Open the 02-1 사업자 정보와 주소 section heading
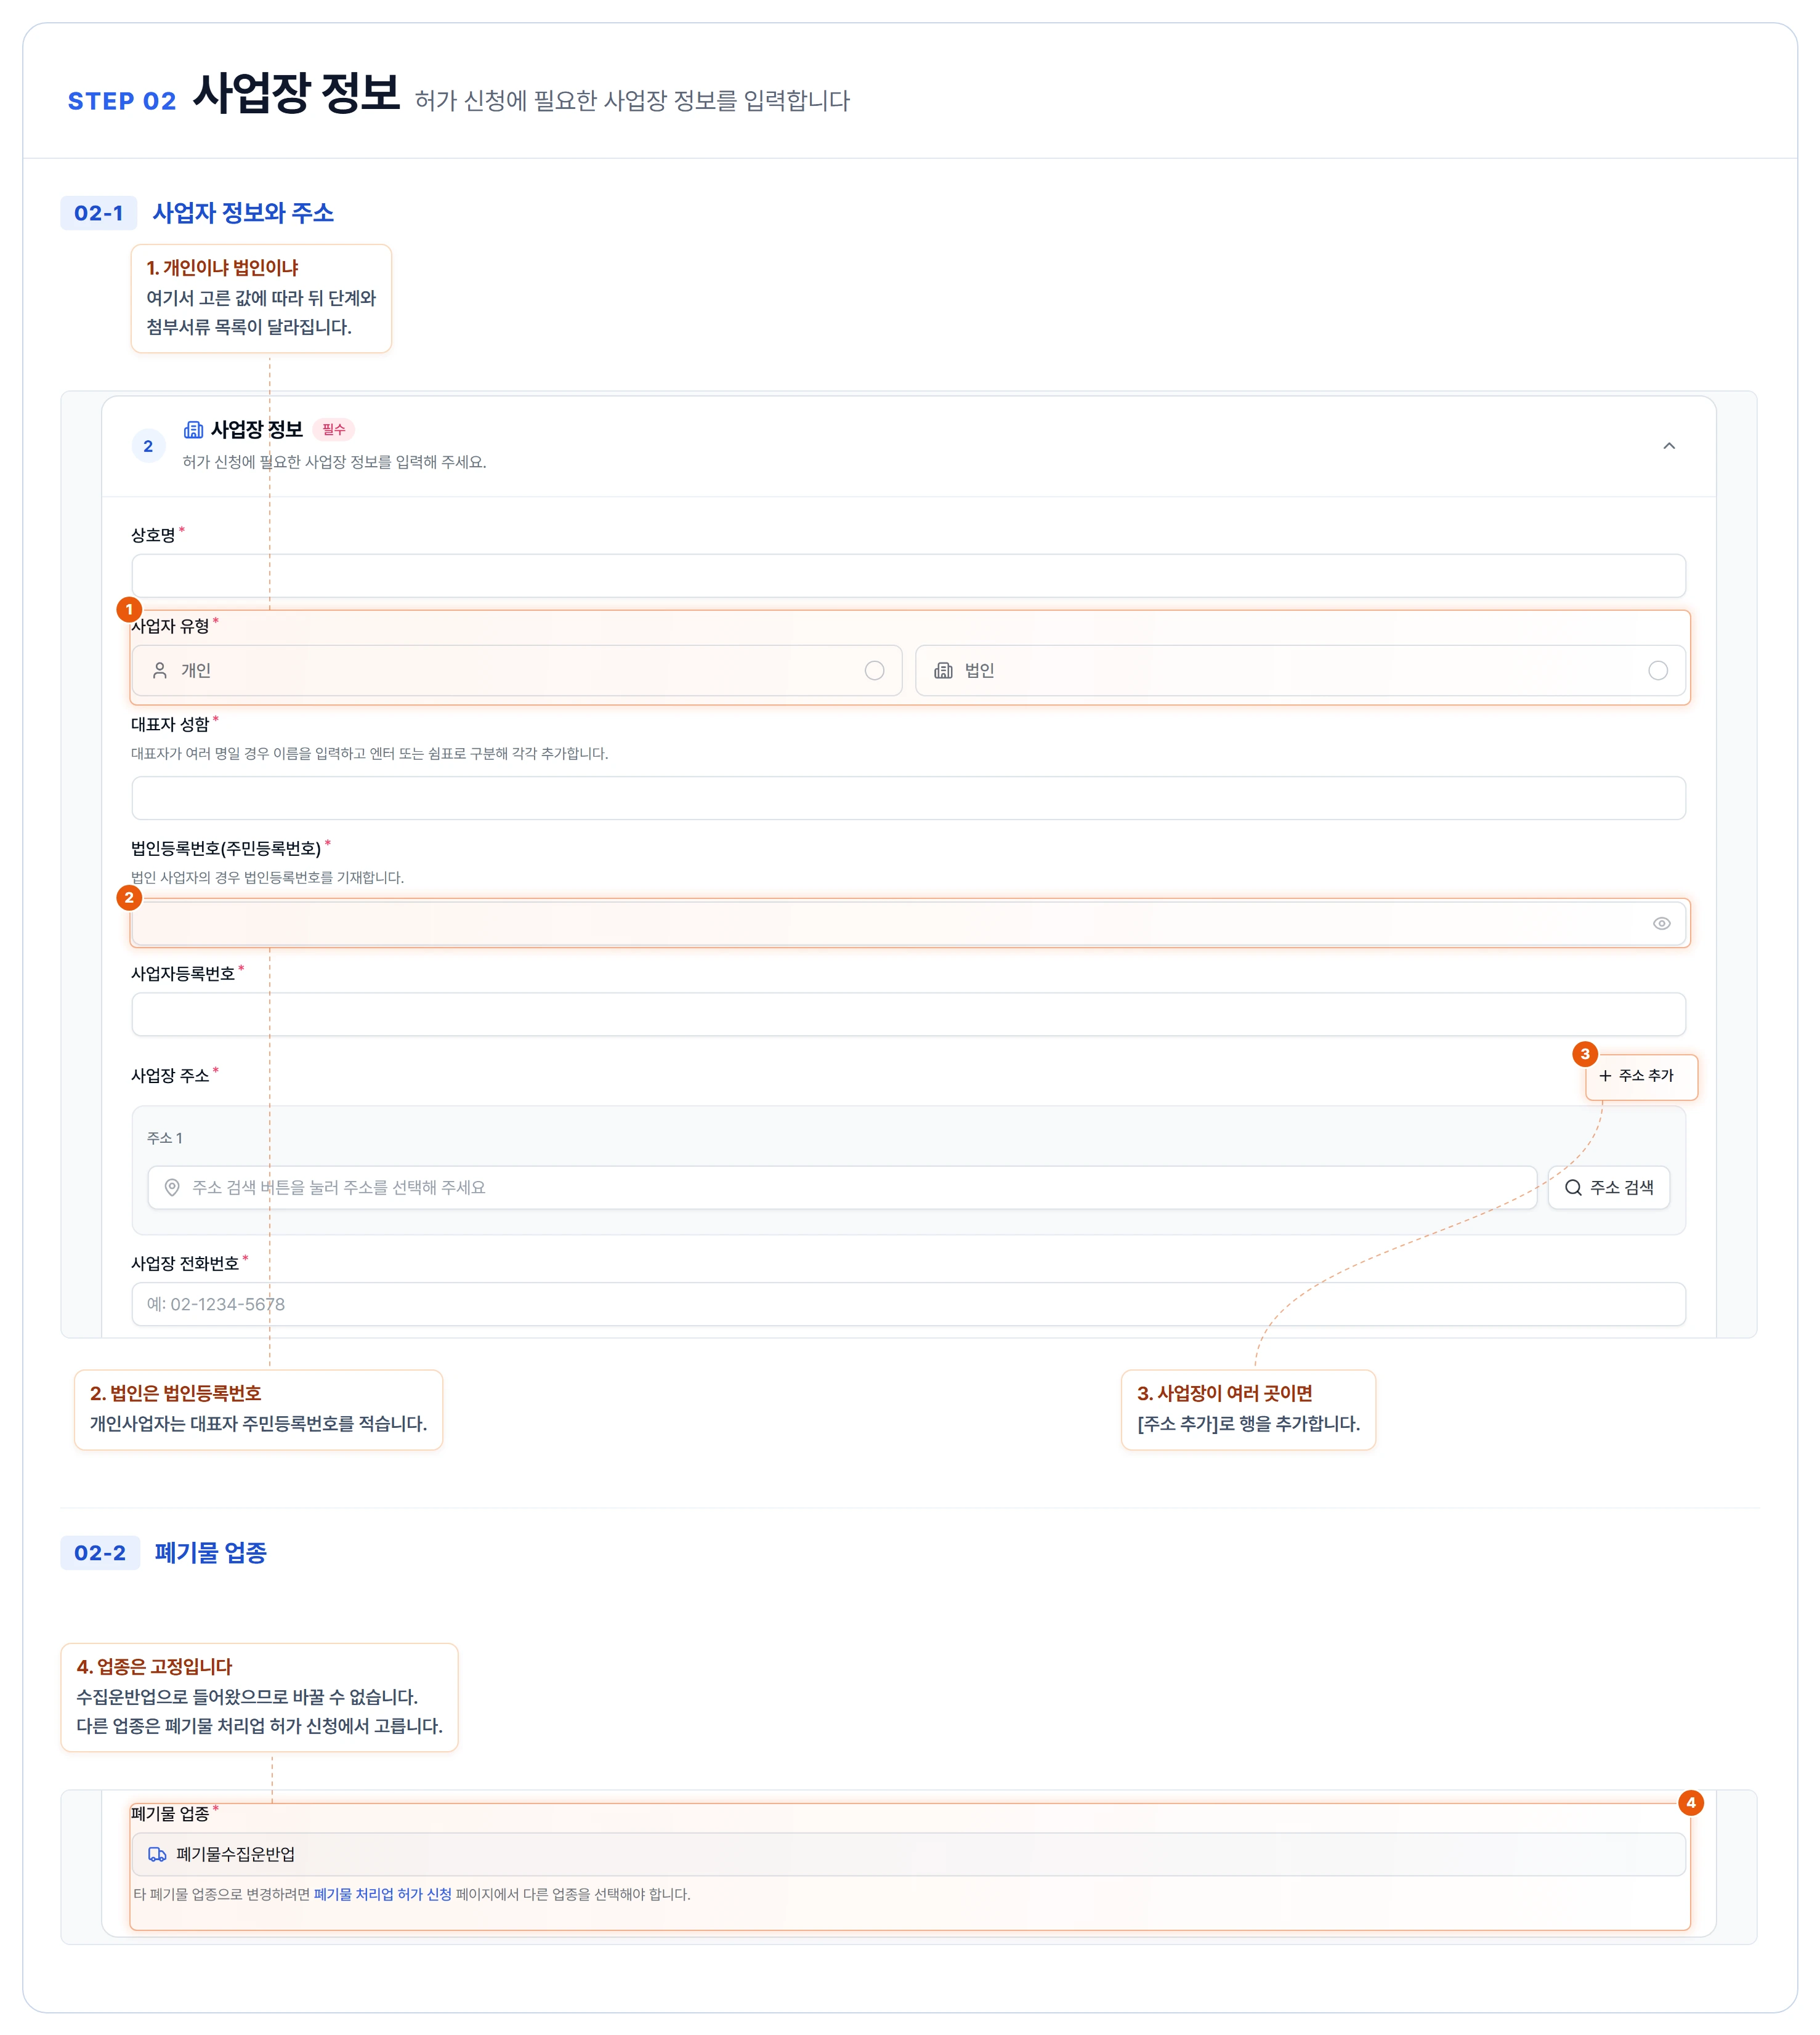The image size is (1820, 2035). coord(198,213)
